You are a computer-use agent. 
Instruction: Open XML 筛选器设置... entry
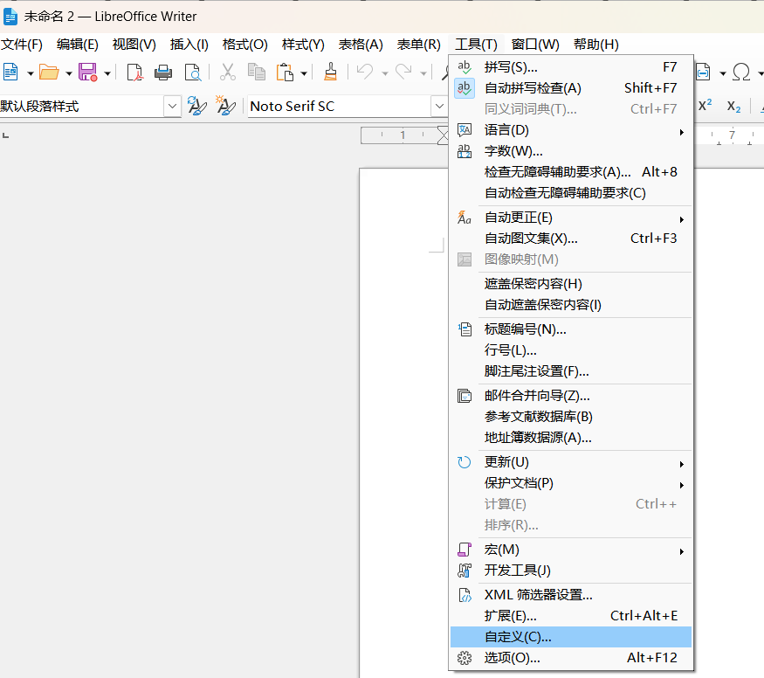(570, 595)
